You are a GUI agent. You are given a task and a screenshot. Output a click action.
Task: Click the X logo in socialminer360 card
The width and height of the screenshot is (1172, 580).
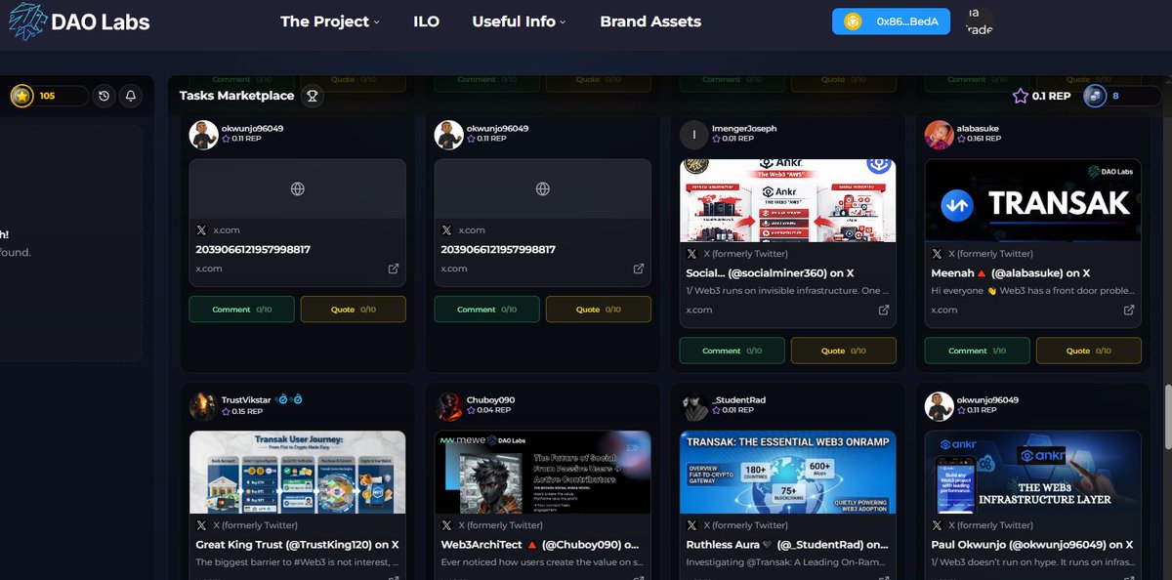[692, 253]
